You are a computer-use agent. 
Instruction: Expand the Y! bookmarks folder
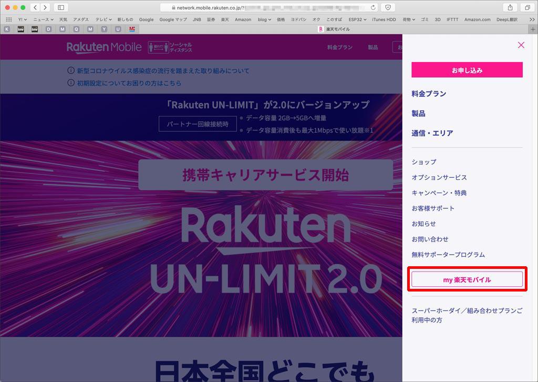tap(22, 19)
